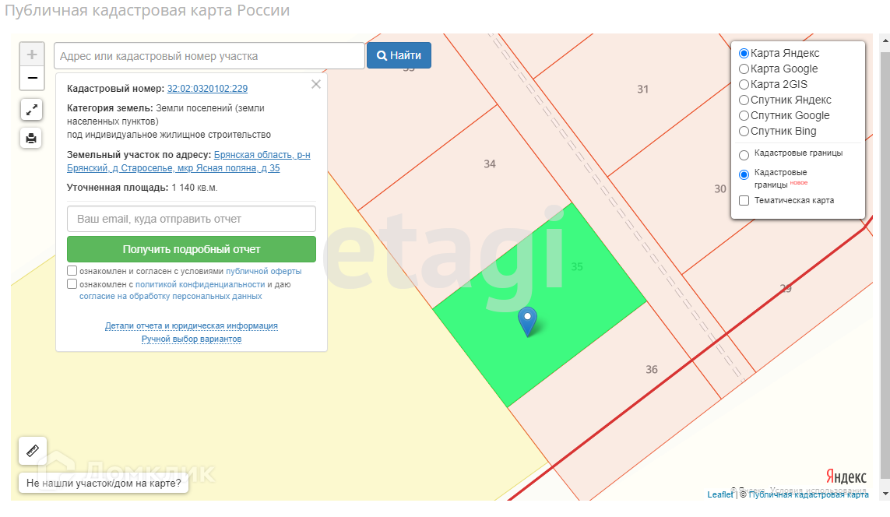This screenshot has height=517, width=890.
Task: Check agreement with публичной оферты terms
Action: (72, 271)
